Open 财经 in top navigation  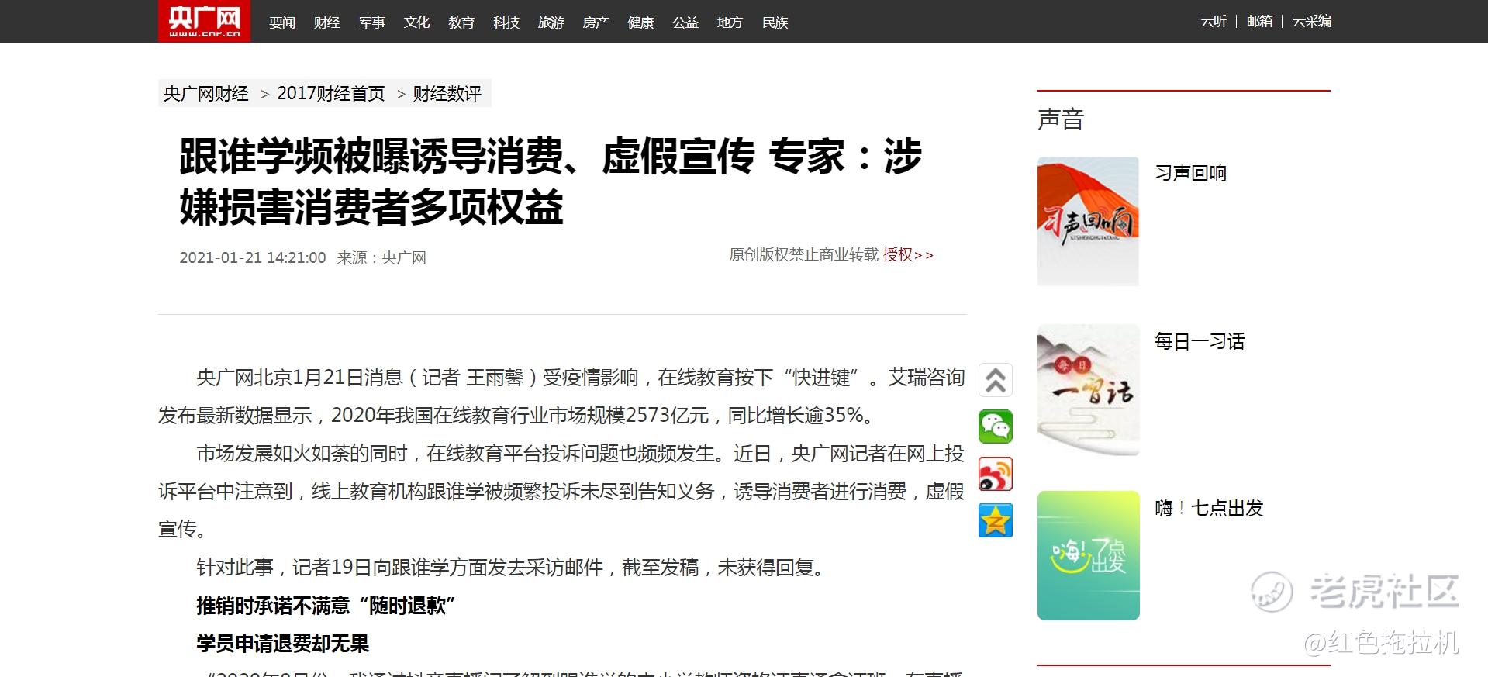coord(327,22)
